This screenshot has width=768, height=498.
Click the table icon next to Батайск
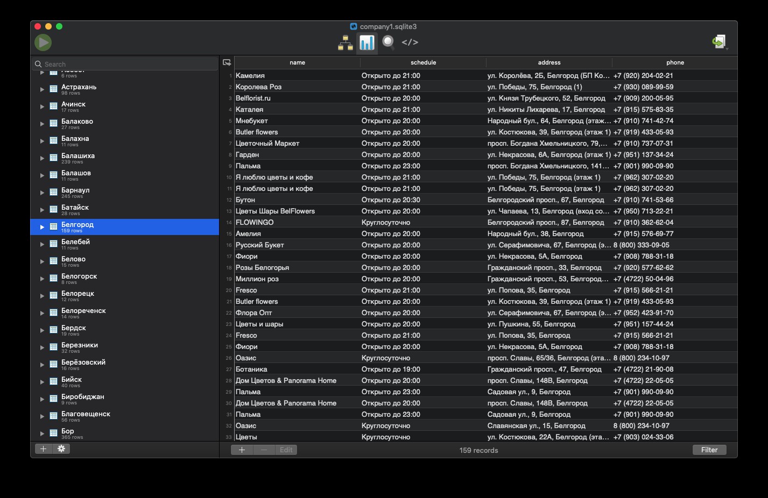pyautogui.click(x=53, y=210)
